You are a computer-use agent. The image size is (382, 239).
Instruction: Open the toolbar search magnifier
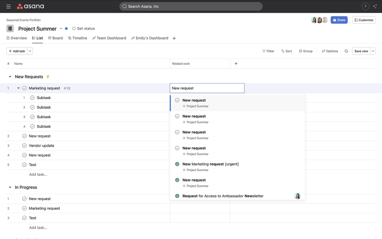pyautogui.click(x=346, y=51)
